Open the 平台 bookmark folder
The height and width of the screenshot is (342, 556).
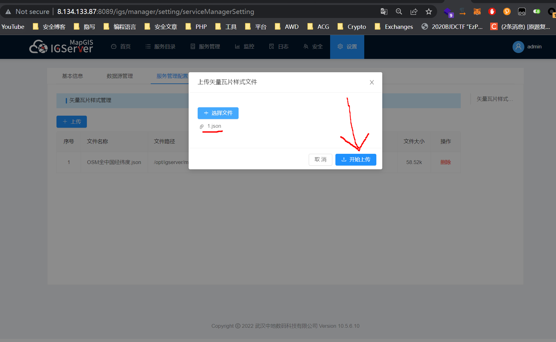[255, 27]
